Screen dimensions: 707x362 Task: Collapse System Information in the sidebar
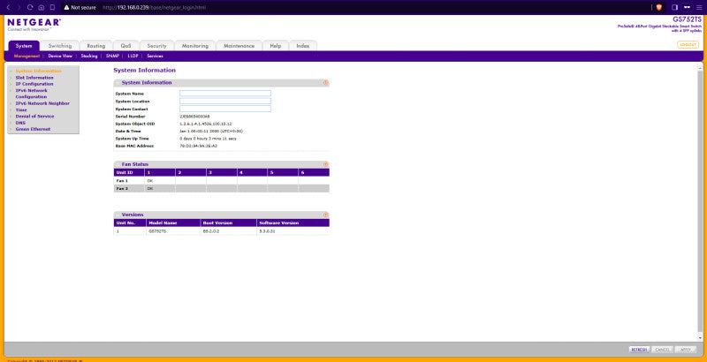(x=38, y=72)
